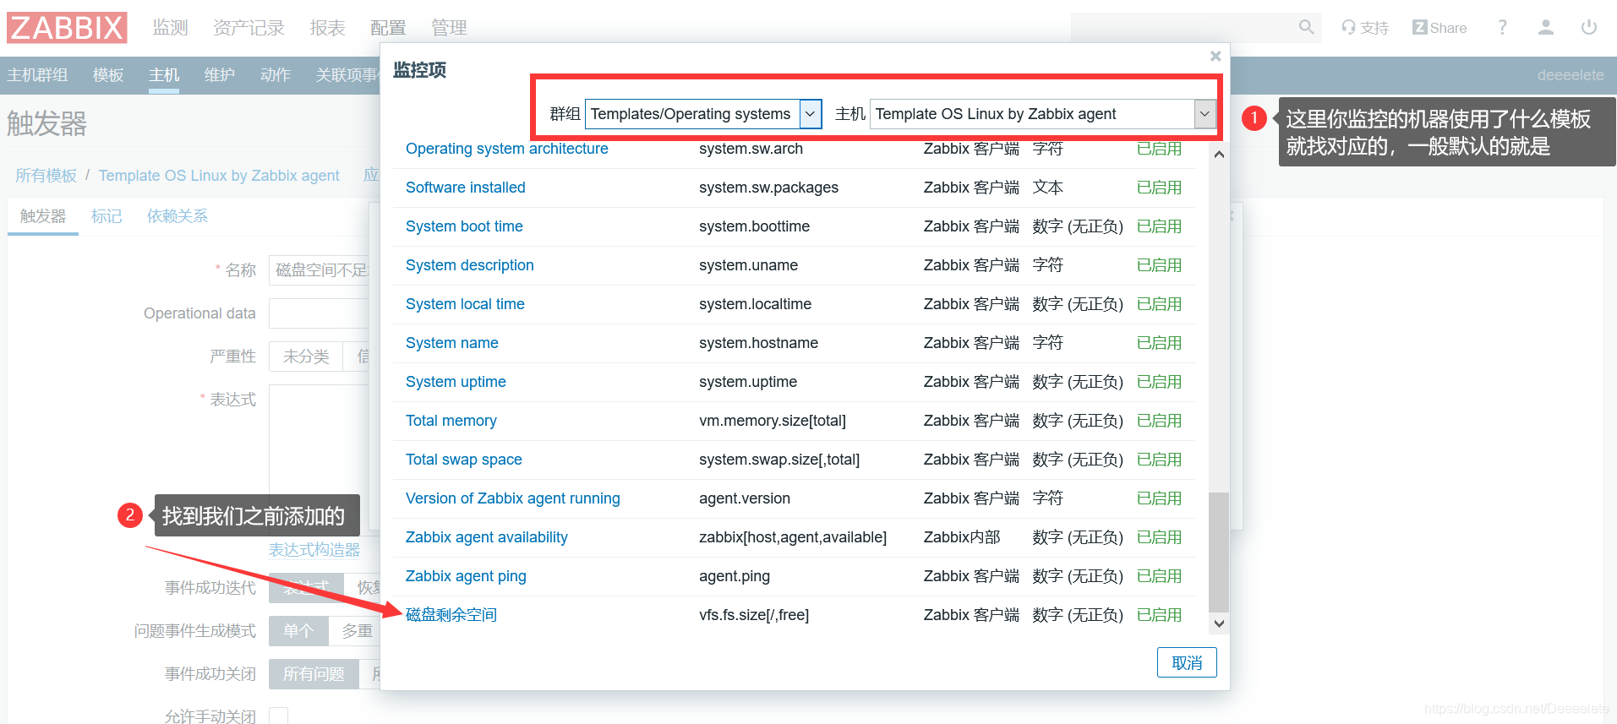Screen dimensions: 1617x724
Task: Open the 资产记录 menu
Action: point(249,28)
